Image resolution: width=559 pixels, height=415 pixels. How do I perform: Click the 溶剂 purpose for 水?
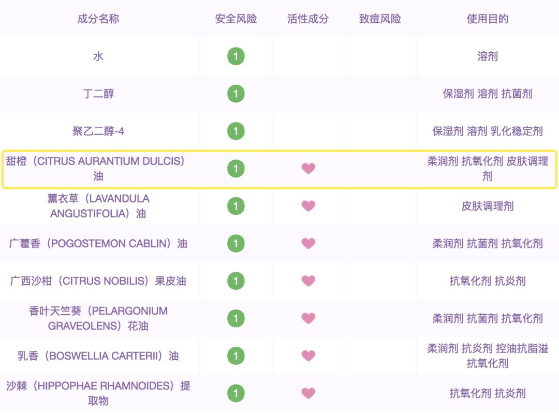(x=487, y=56)
